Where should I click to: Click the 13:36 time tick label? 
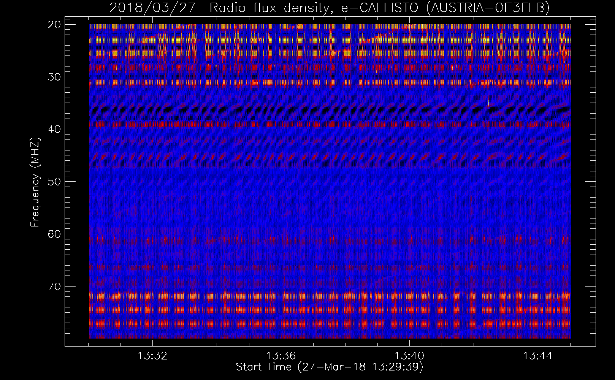click(x=281, y=356)
